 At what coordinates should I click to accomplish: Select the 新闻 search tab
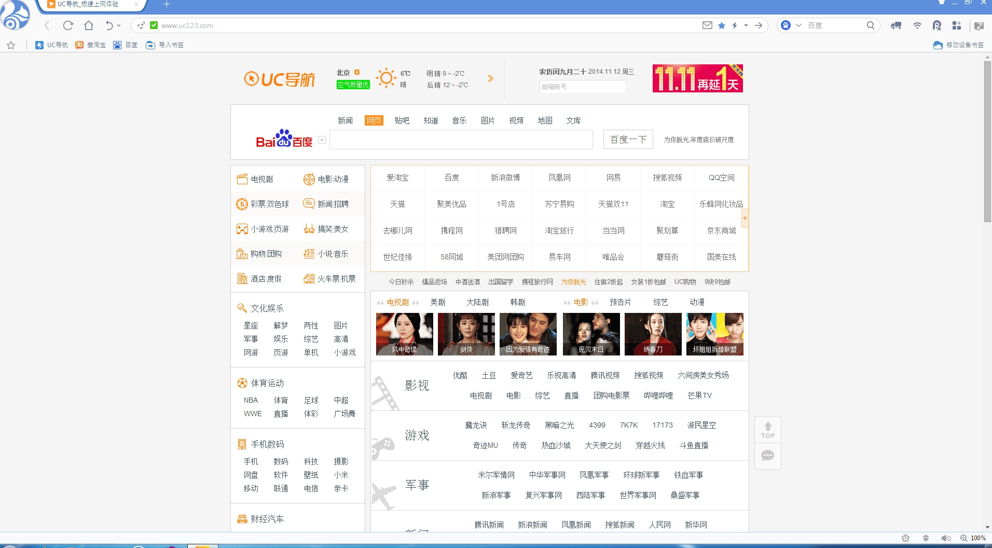click(345, 120)
